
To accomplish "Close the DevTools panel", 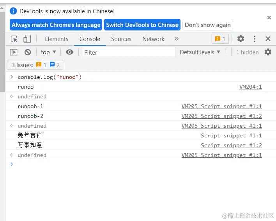I will (268, 39).
